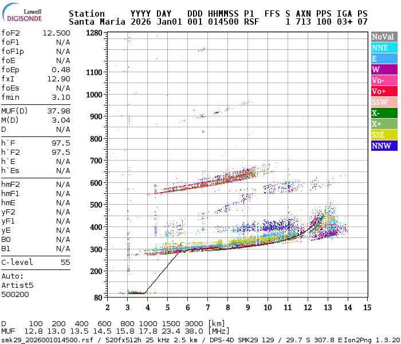Select the Vo+ legend swatch

click(x=384, y=91)
